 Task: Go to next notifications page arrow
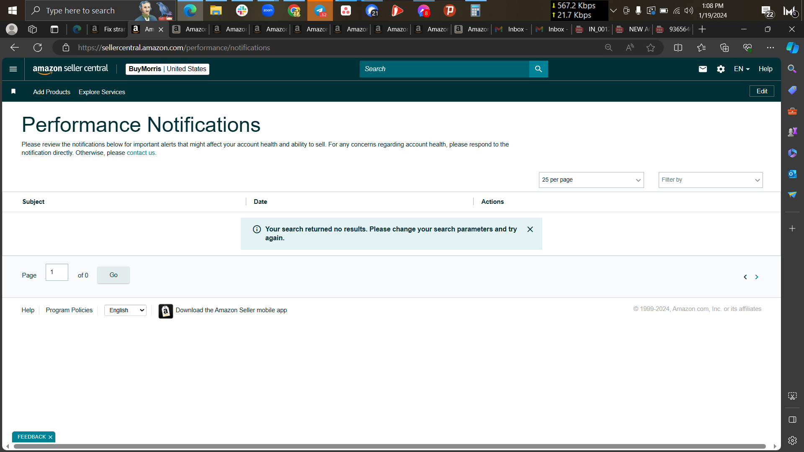click(x=757, y=277)
